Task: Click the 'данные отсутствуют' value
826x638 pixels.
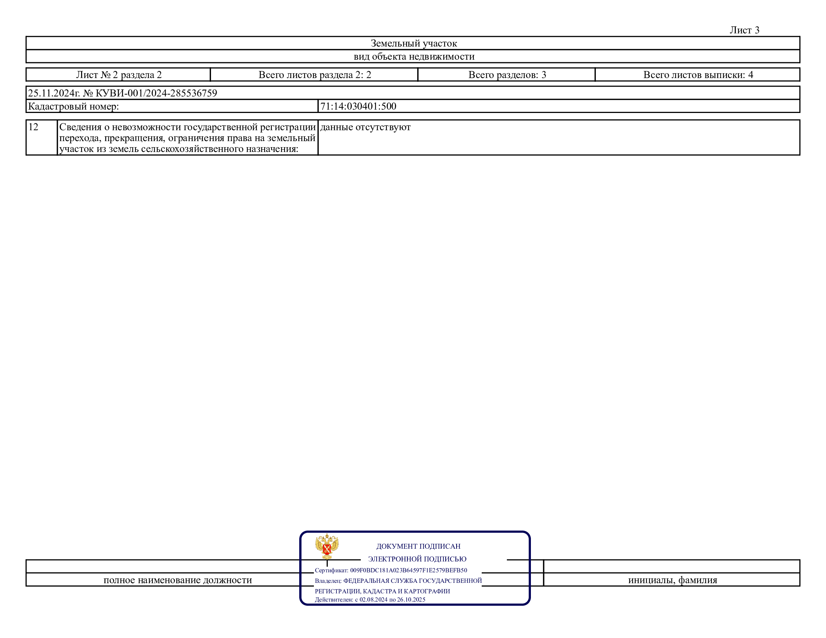Action: [365, 127]
